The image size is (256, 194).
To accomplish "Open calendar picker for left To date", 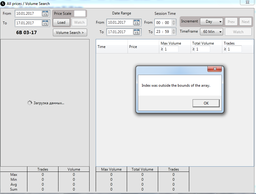I will [45, 23].
